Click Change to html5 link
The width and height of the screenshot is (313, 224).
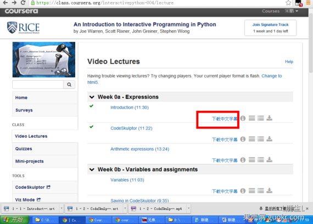[272, 76]
